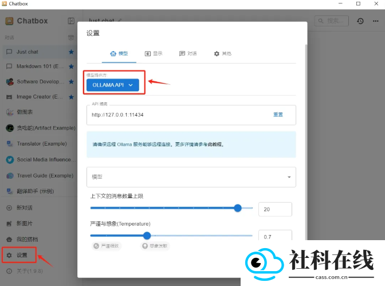Image resolution: width=385 pixels, height=286 pixels.
Task: Click the Translator (Example) icon
Action: (10, 144)
